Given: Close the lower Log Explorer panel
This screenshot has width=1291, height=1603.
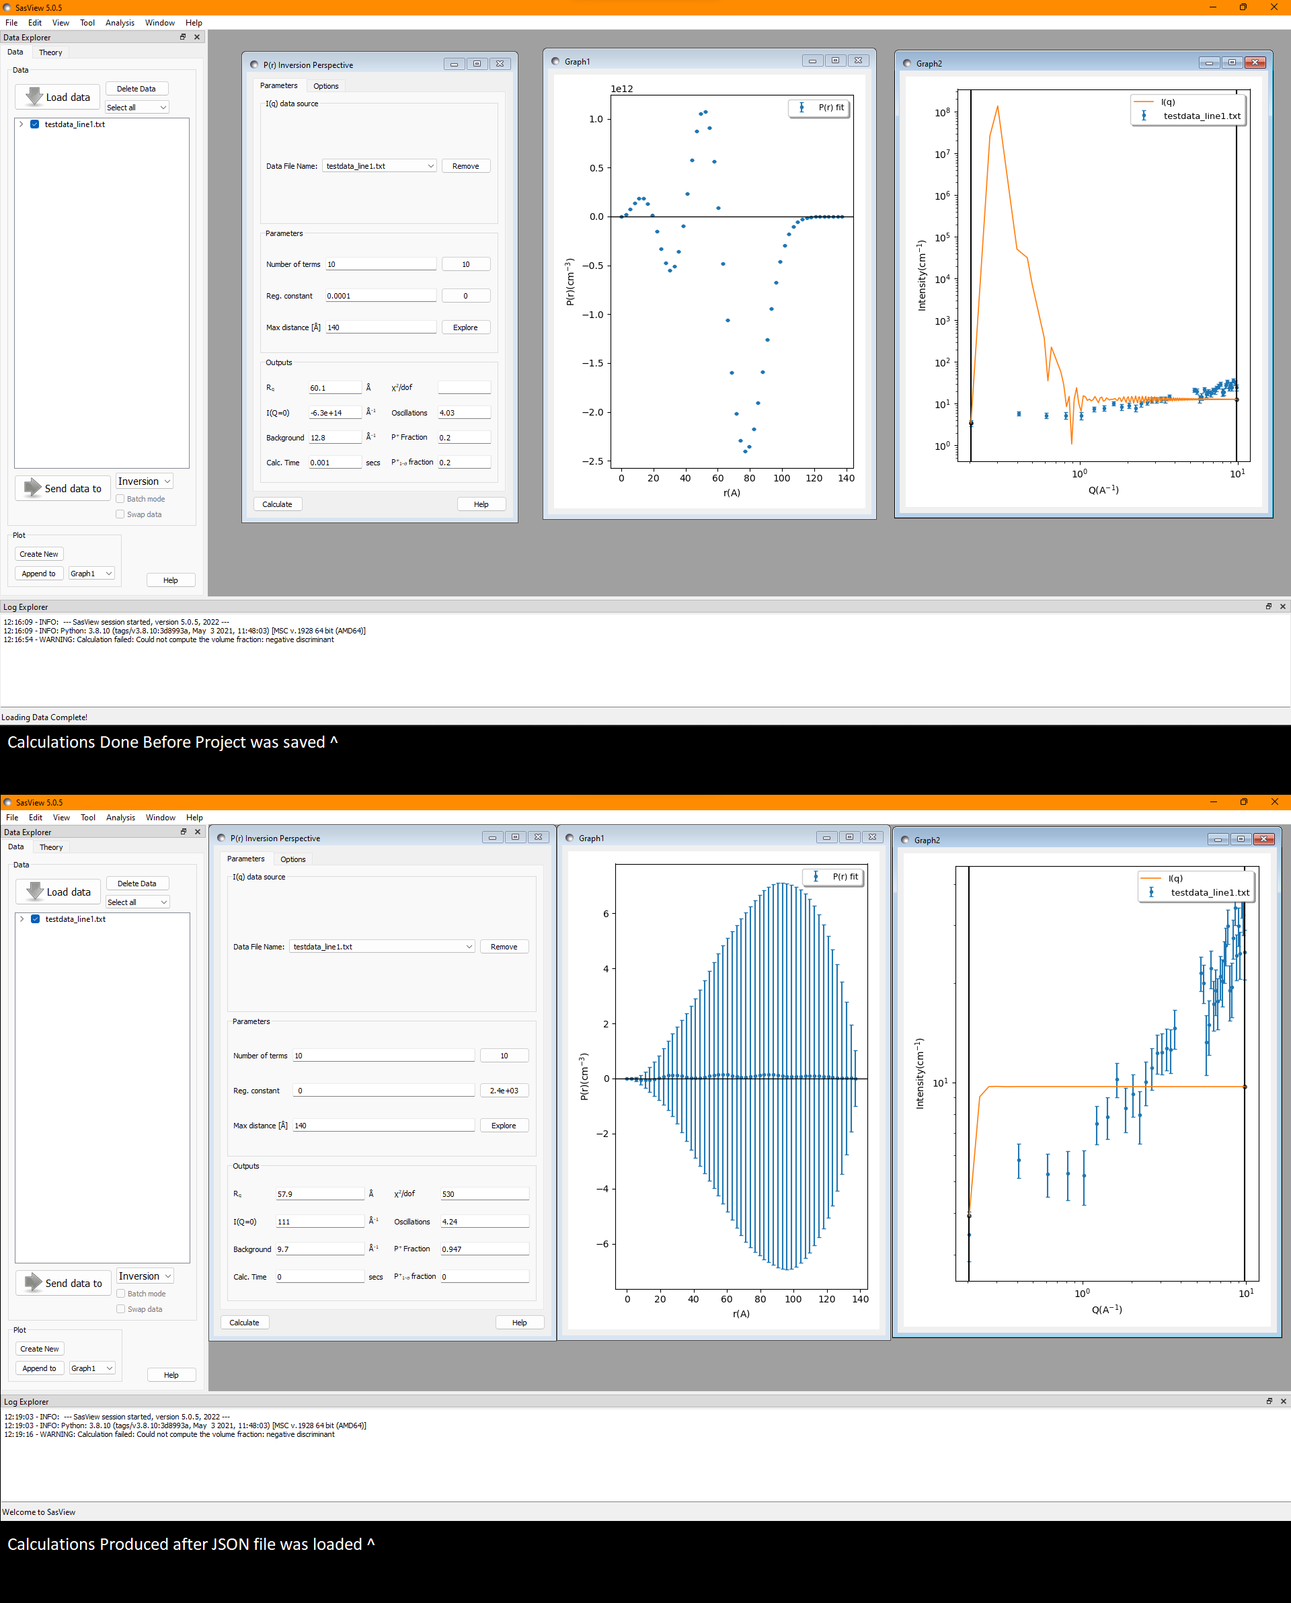Looking at the screenshot, I should coord(1283,1401).
